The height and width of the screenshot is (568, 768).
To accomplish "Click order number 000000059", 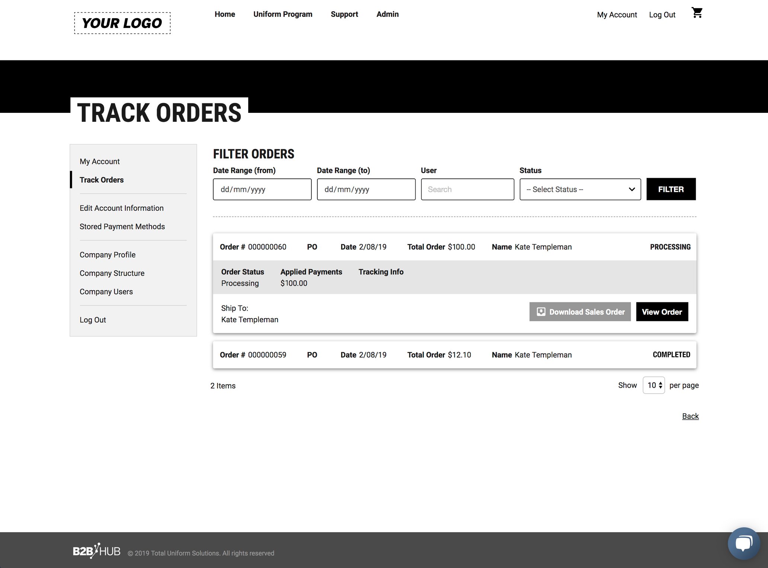I will pos(267,355).
